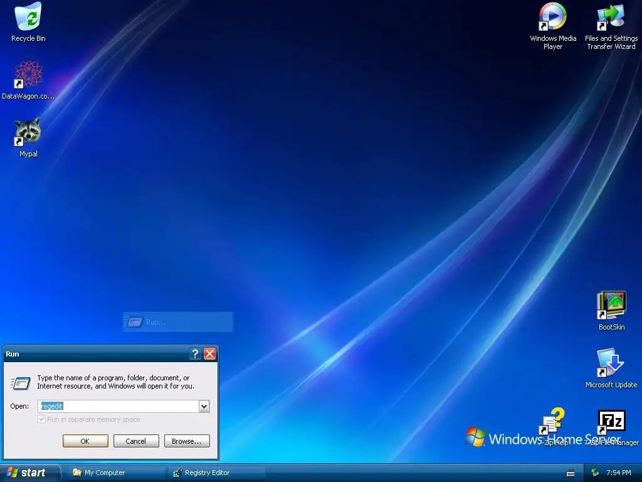642x482 pixels.
Task: Switch to My Computer taskbar button
Action: coord(115,473)
